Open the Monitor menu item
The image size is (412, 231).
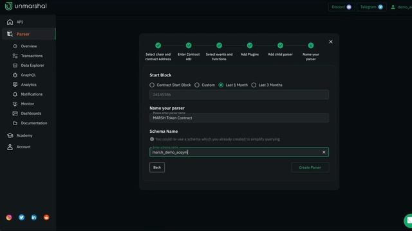(28, 104)
